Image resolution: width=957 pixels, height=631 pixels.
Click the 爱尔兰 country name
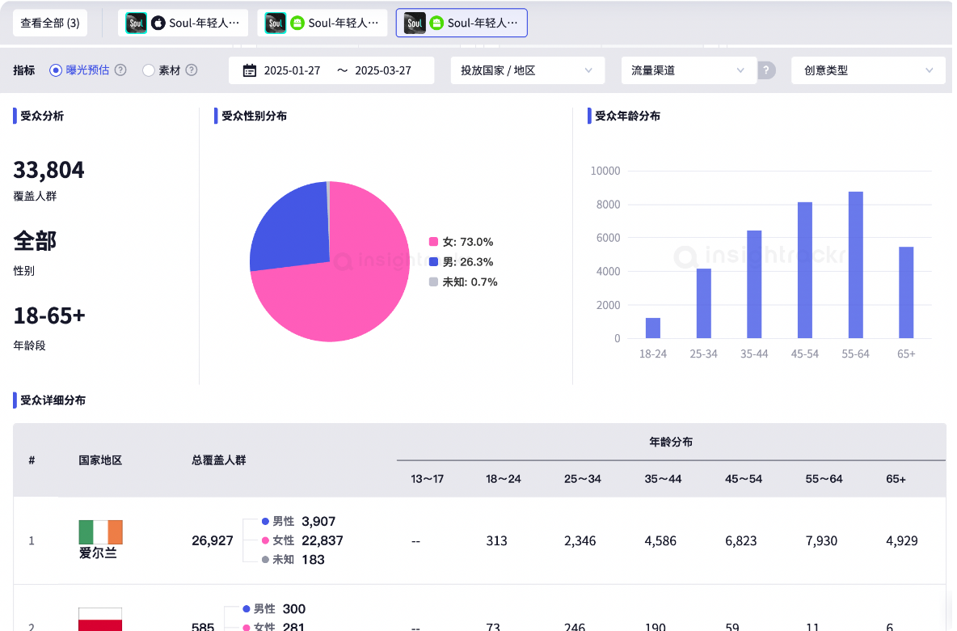pyautogui.click(x=98, y=553)
